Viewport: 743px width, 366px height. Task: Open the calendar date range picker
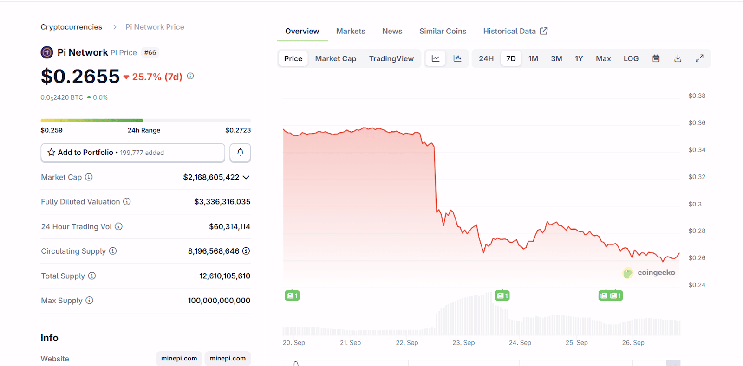(x=656, y=58)
